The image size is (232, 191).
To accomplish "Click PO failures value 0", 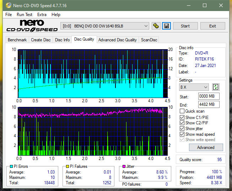I will [x=167, y=184].
